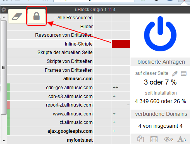Click the padlock save-rules button
This screenshot has width=190, height=144.
36,16
